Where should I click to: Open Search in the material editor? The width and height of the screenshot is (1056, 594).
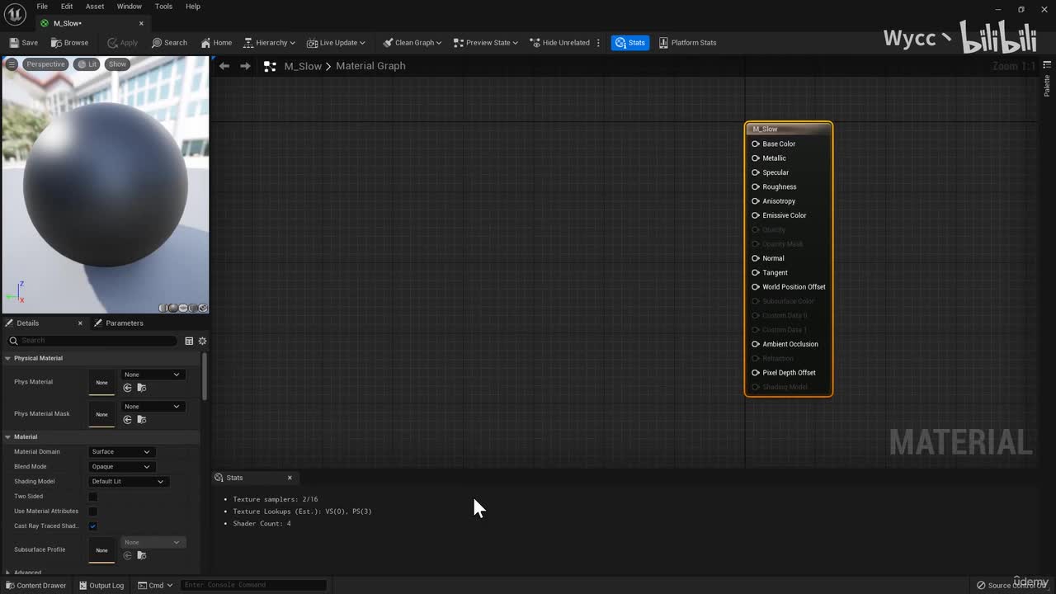(169, 43)
